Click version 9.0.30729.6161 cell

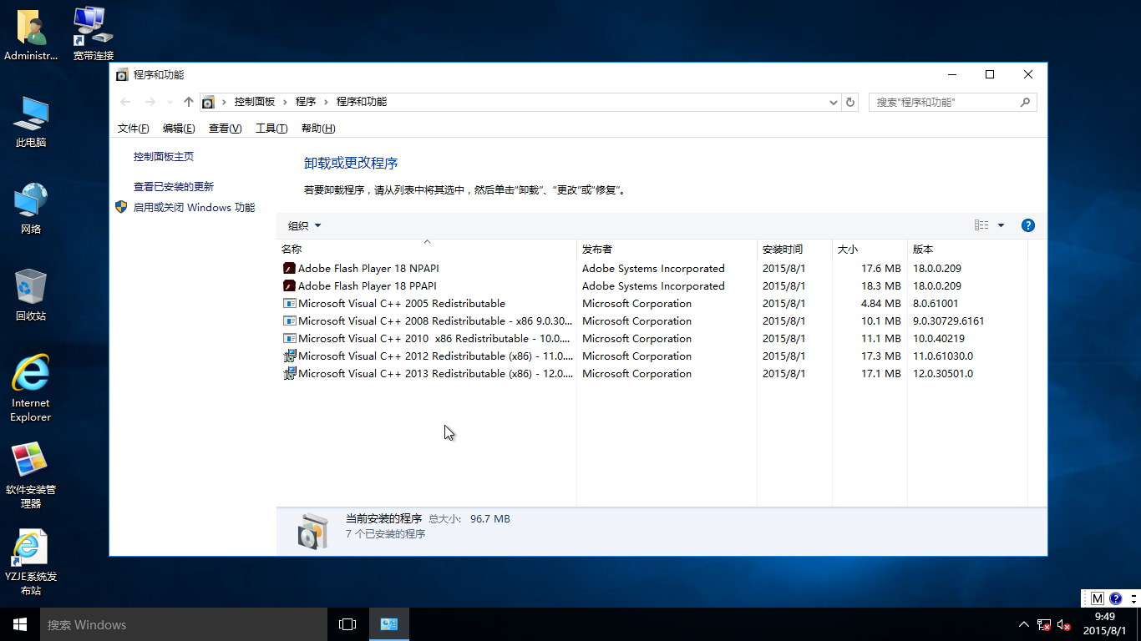949,321
